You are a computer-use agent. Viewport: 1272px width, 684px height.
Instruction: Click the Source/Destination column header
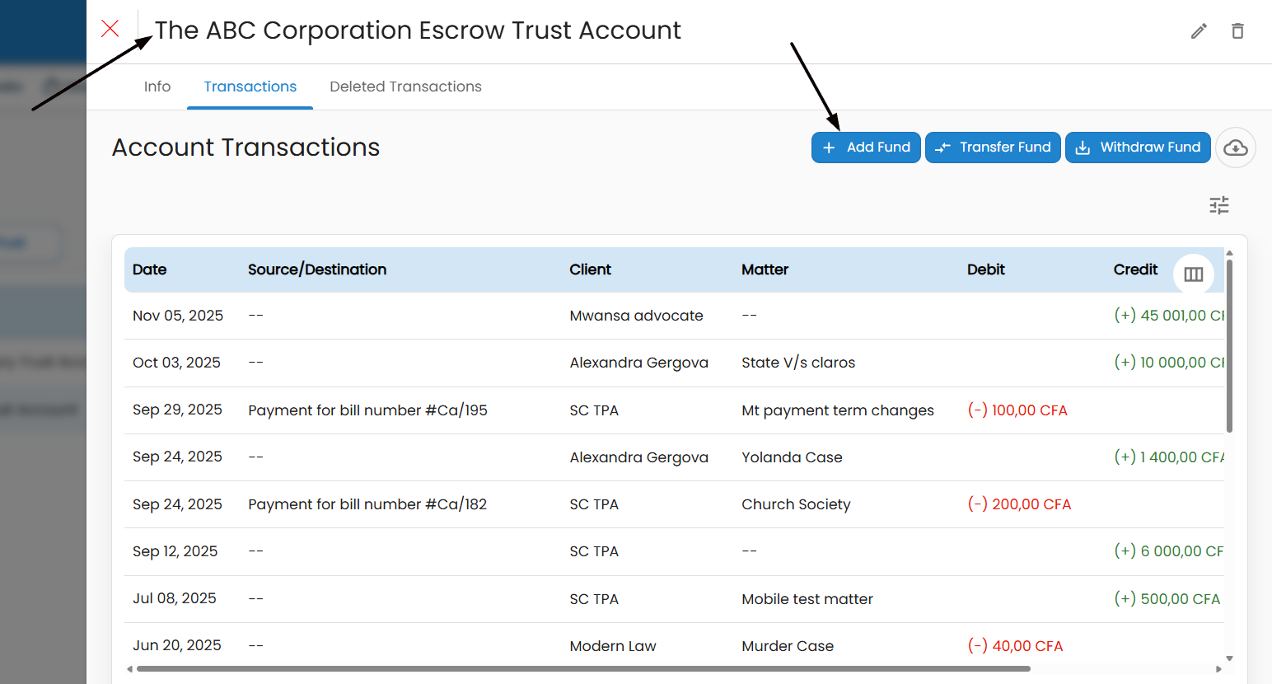(x=317, y=269)
